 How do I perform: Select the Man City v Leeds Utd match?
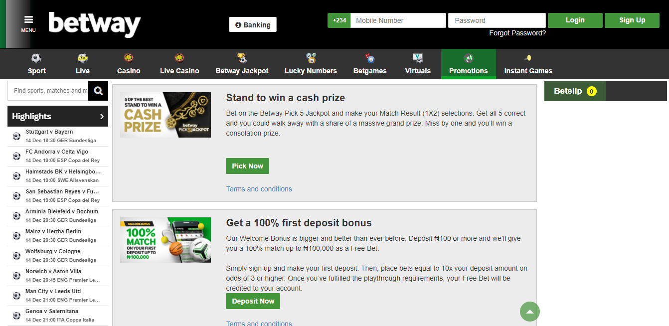point(58,296)
